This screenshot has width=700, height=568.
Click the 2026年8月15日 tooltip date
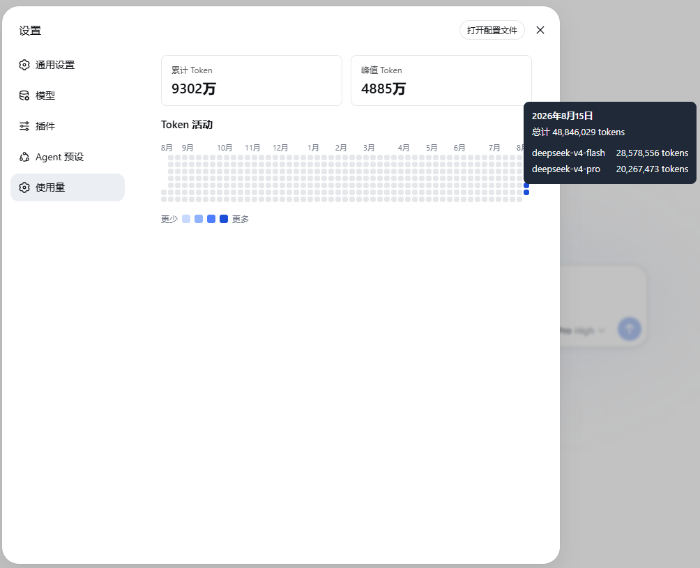point(562,116)
